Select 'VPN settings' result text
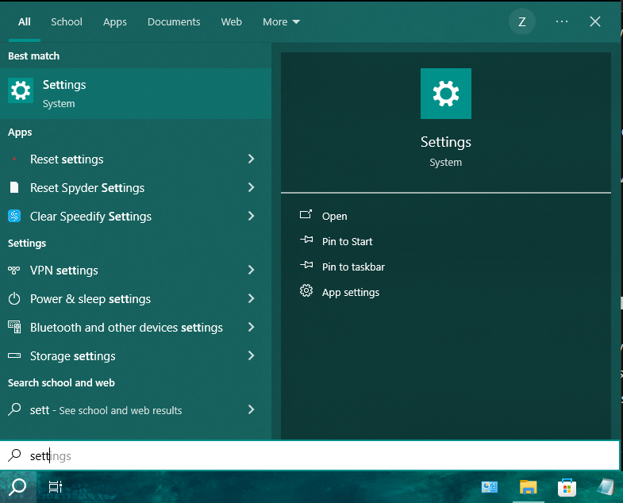This screenshot has width=623, height=503. (x=64, y=271)
